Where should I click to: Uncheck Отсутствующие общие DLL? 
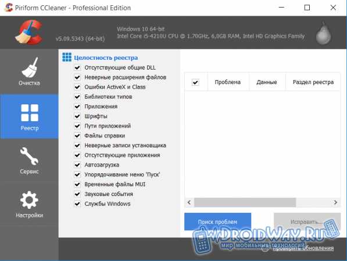[x=77, y=67]
